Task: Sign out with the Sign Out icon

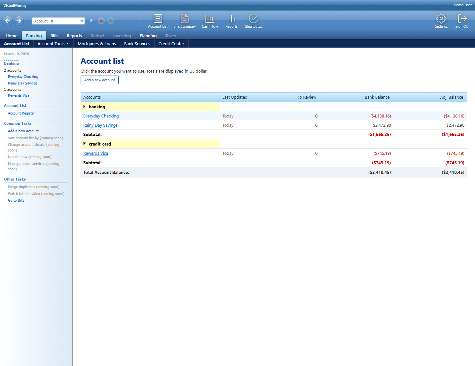Action: point(462,21)
